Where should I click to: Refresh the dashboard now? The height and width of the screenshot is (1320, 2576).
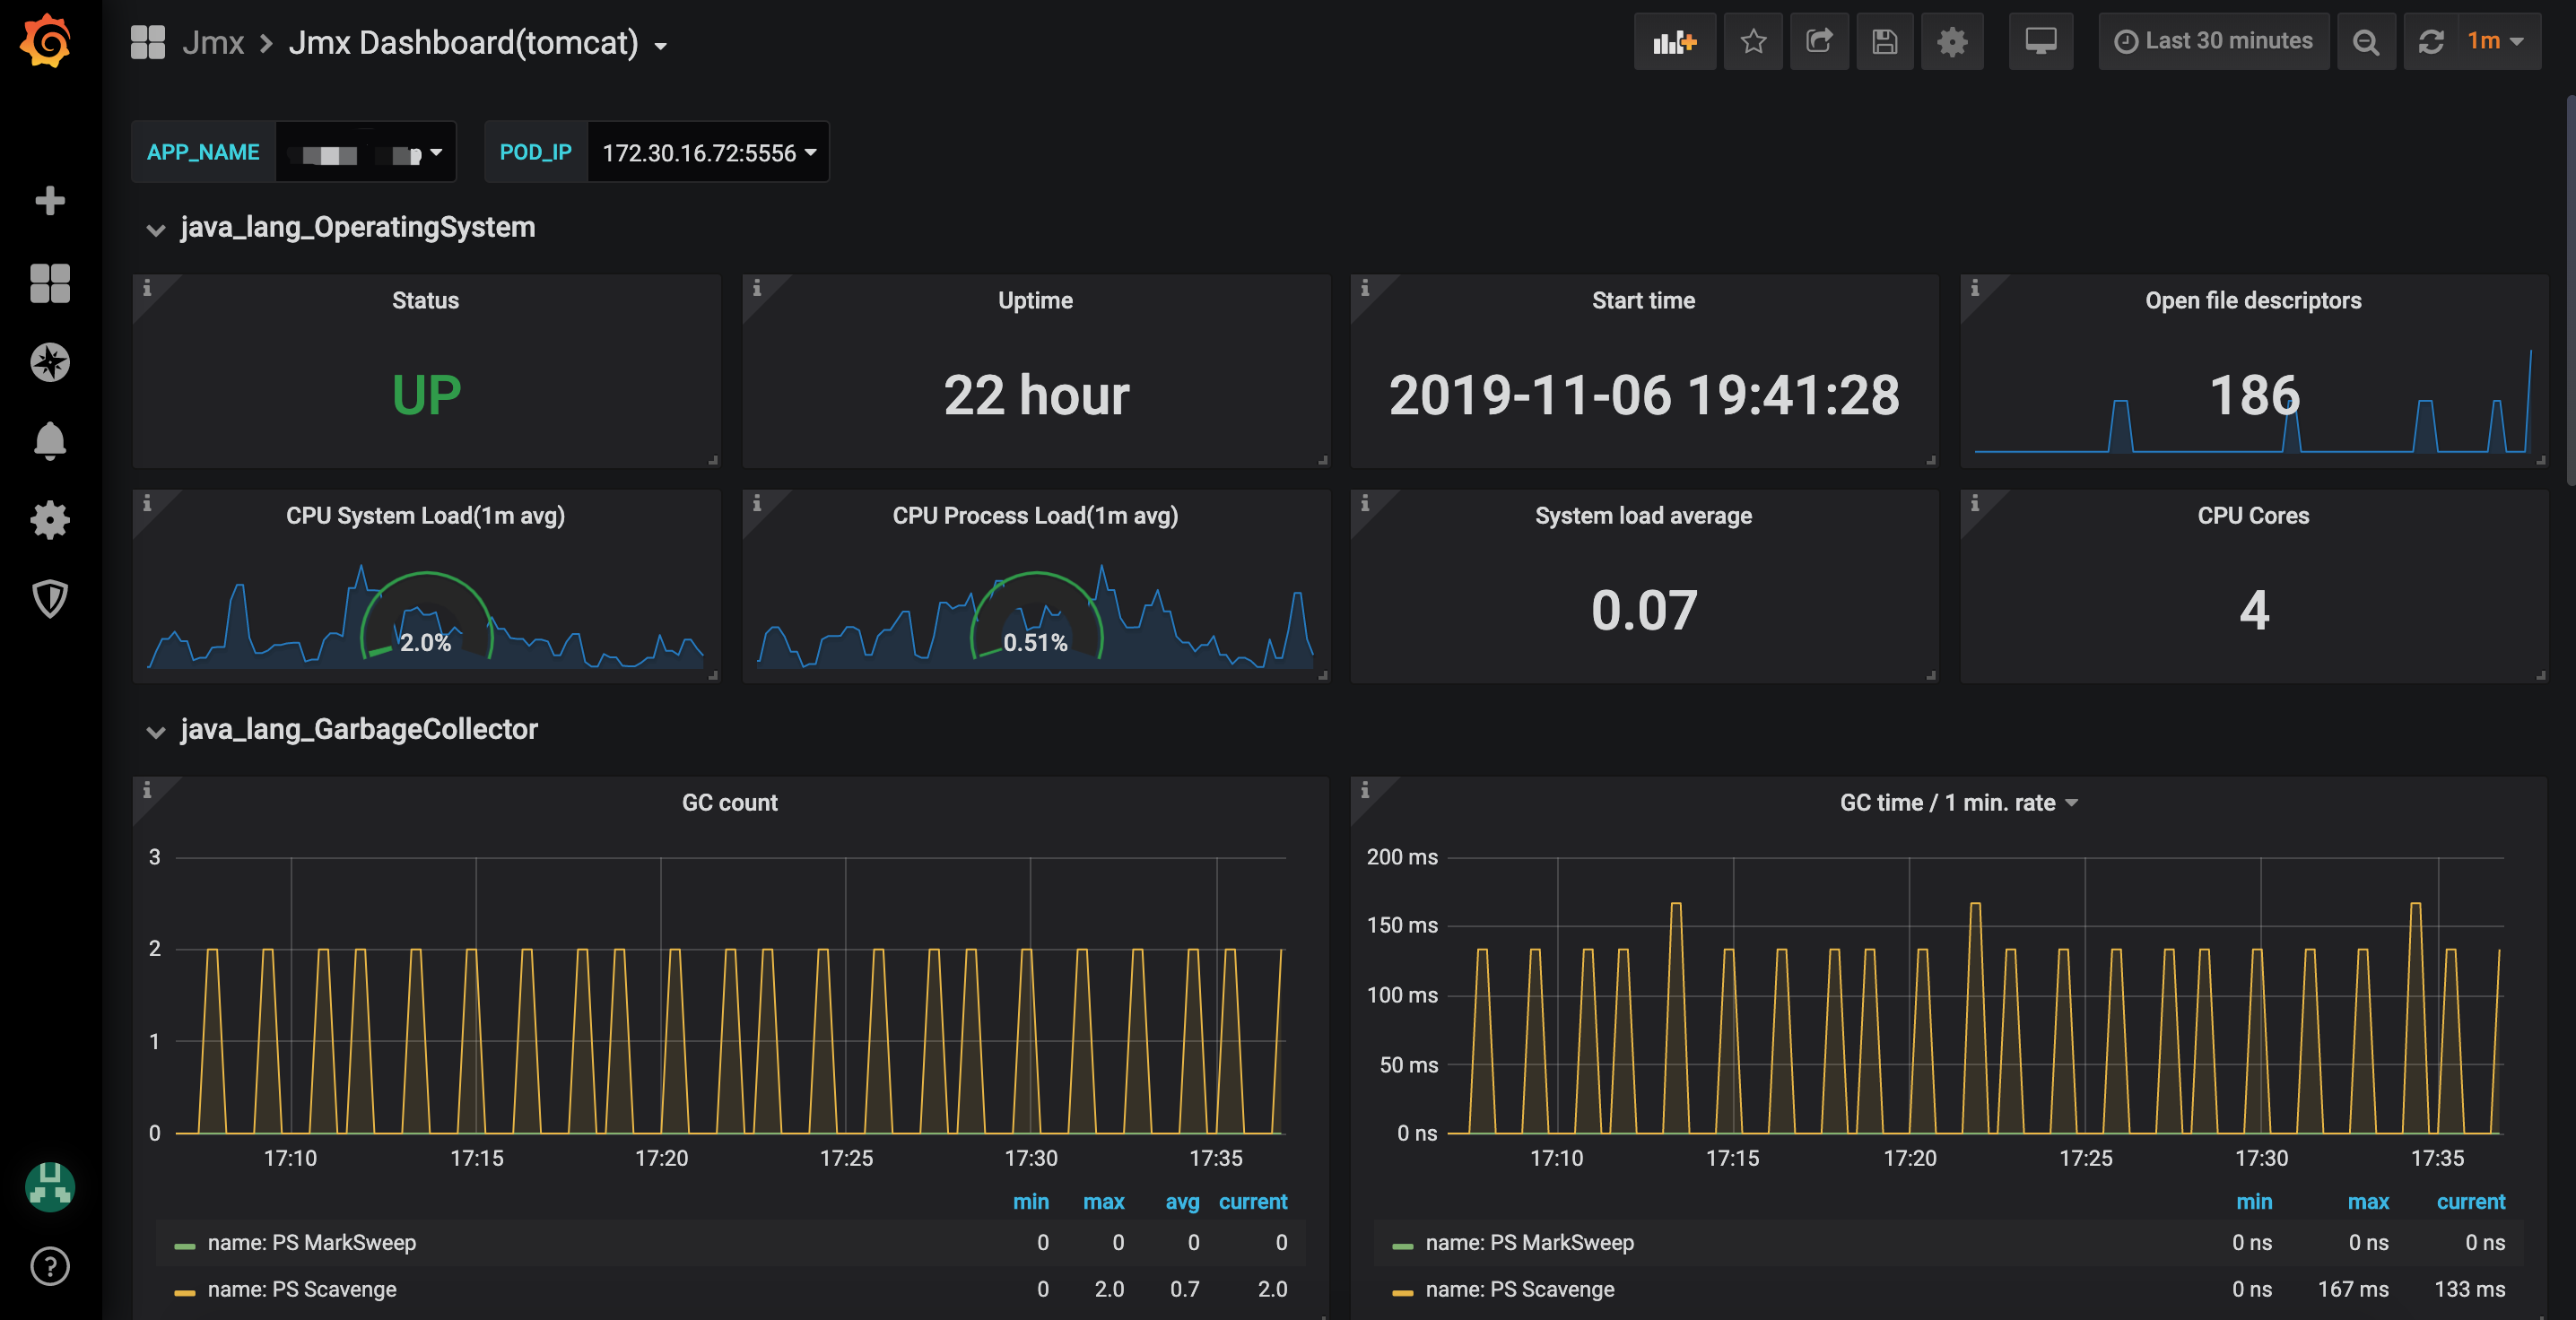2431,42
